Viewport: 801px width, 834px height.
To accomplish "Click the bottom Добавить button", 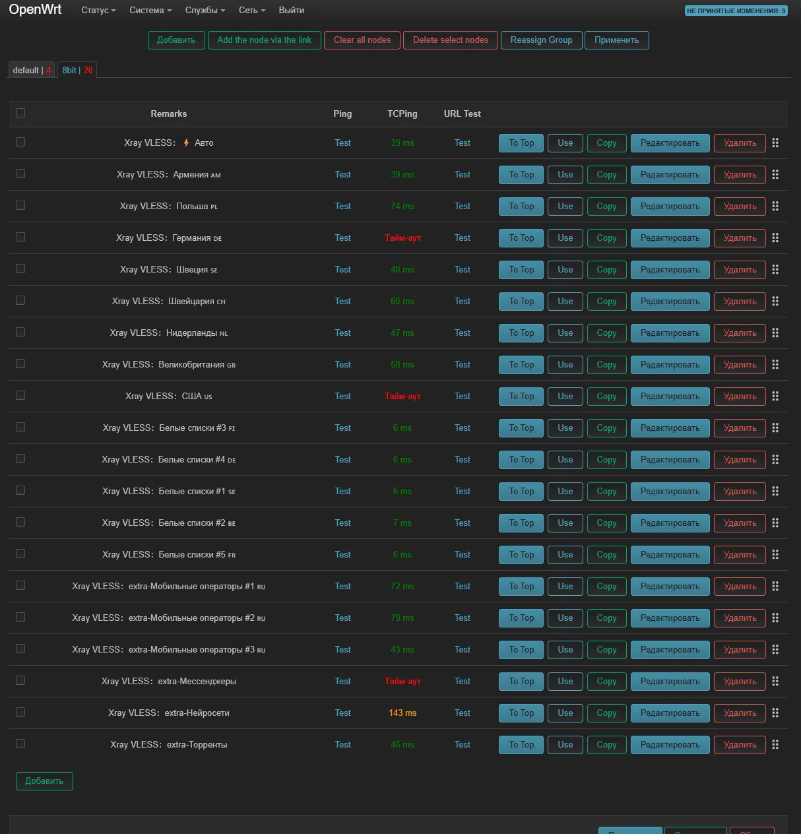I will tap(44, 781).
